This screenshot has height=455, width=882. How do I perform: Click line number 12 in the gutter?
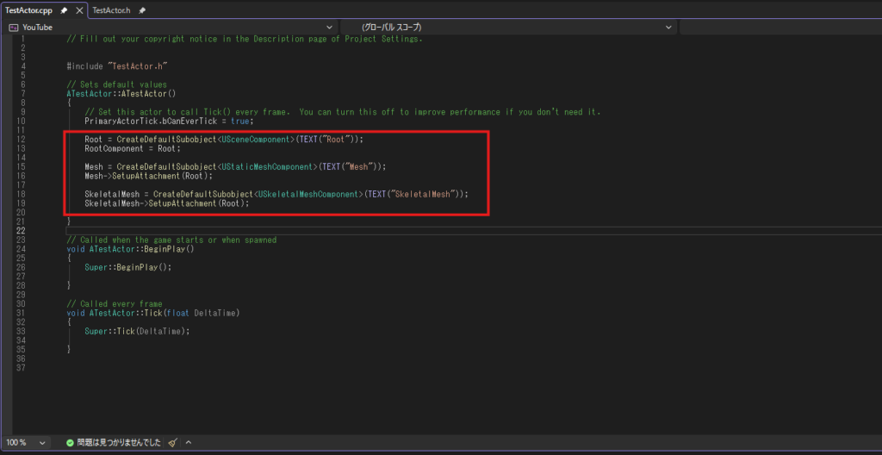pos(20,139)
